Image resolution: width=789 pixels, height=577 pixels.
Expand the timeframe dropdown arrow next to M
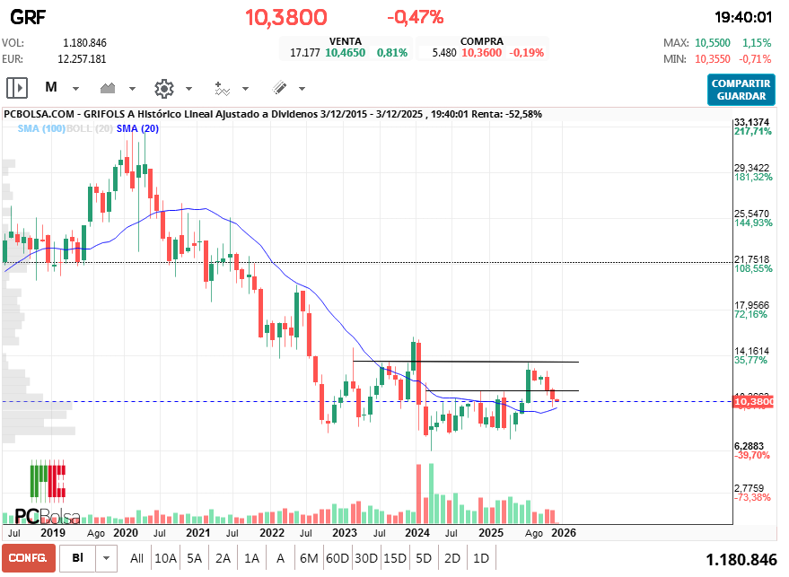(x=76, y=89)
